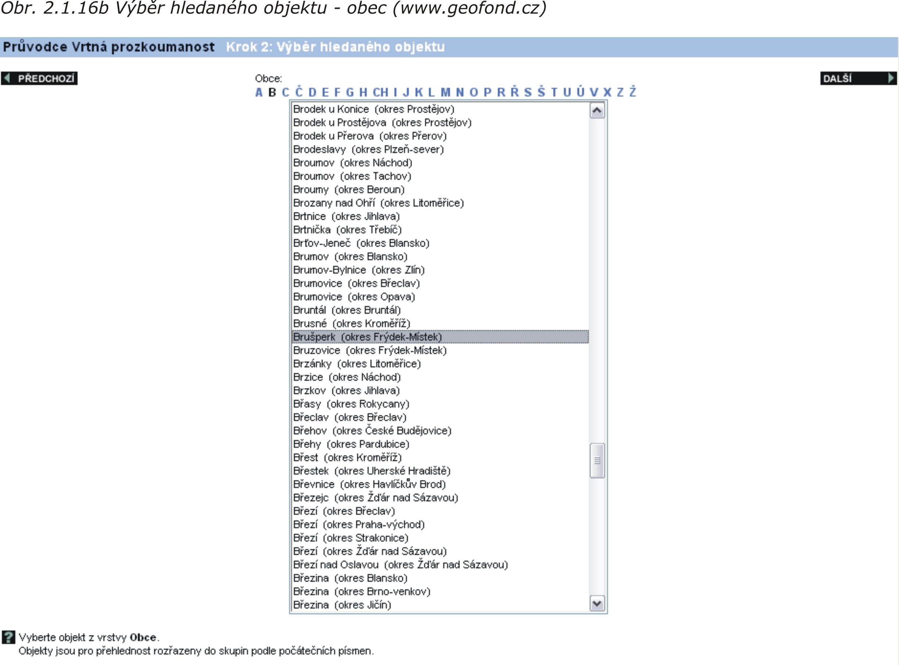The width and height of the screenshot is (899, 665).
Task: Choose letter Š in alphabet index
Action: tap(541, 92)
